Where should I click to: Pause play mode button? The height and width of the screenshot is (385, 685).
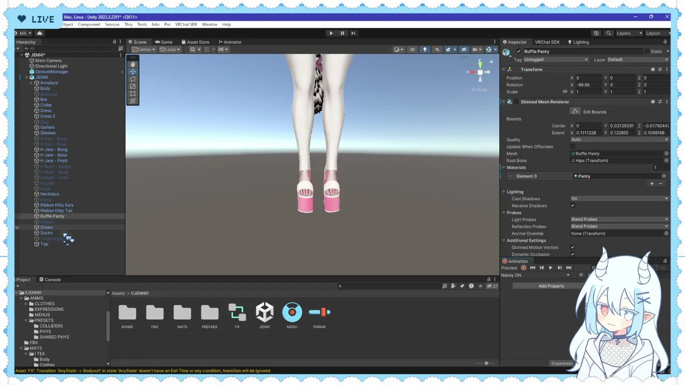click(342, 33)
